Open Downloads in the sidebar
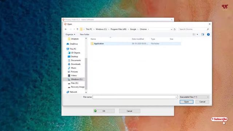The width and height of the screenshot is (233, 131). [x=76, y=64]
